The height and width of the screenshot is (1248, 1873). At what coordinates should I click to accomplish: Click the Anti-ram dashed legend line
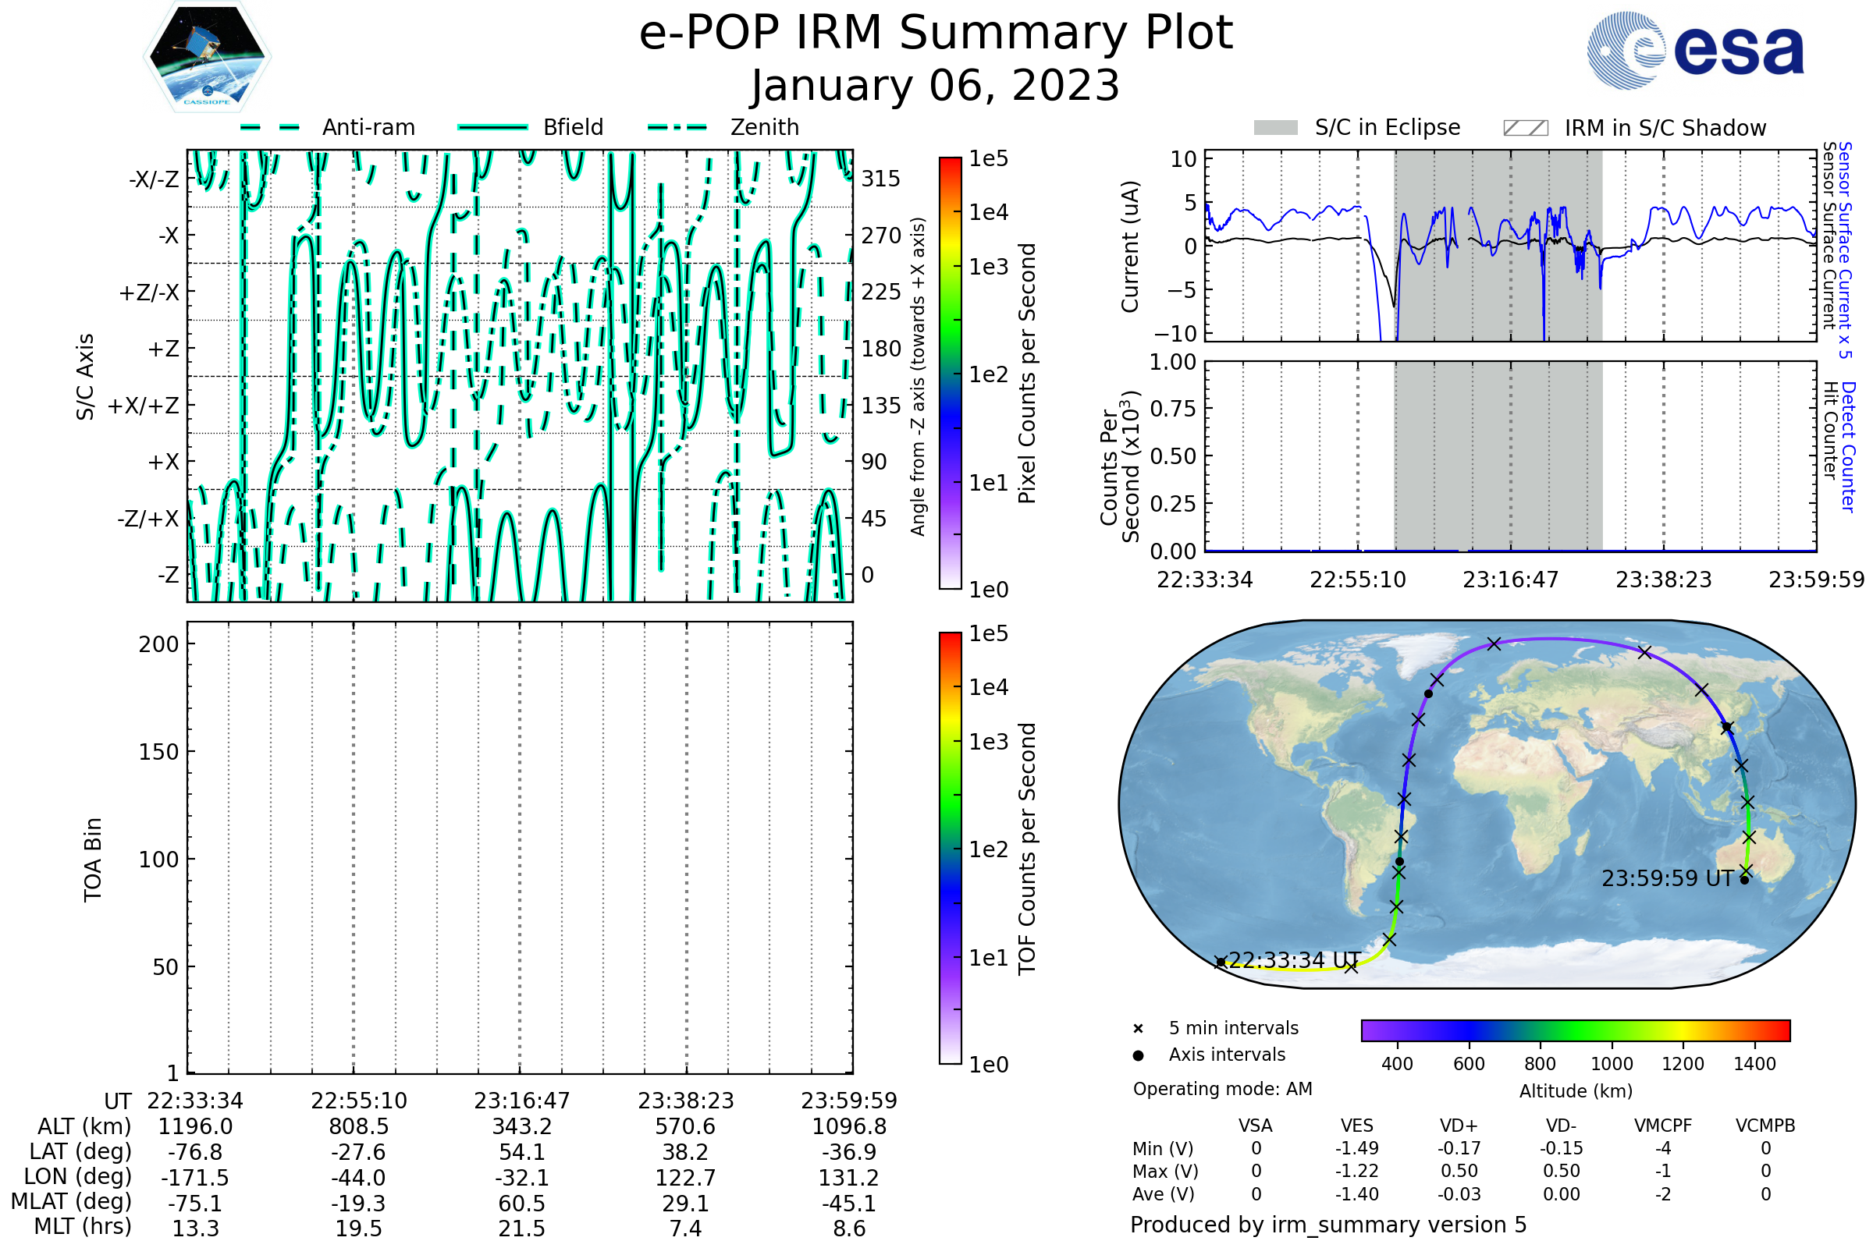[x=270, y=127]
